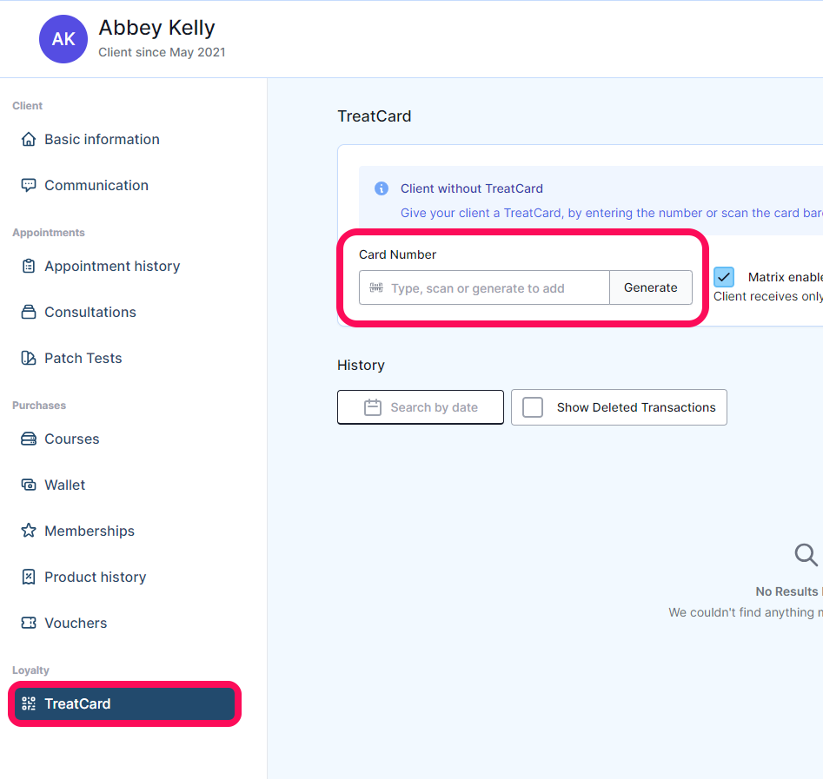Open Product history
Image resolution: width=823 pixels, height=779 pixels.
(x=125, y=577)
